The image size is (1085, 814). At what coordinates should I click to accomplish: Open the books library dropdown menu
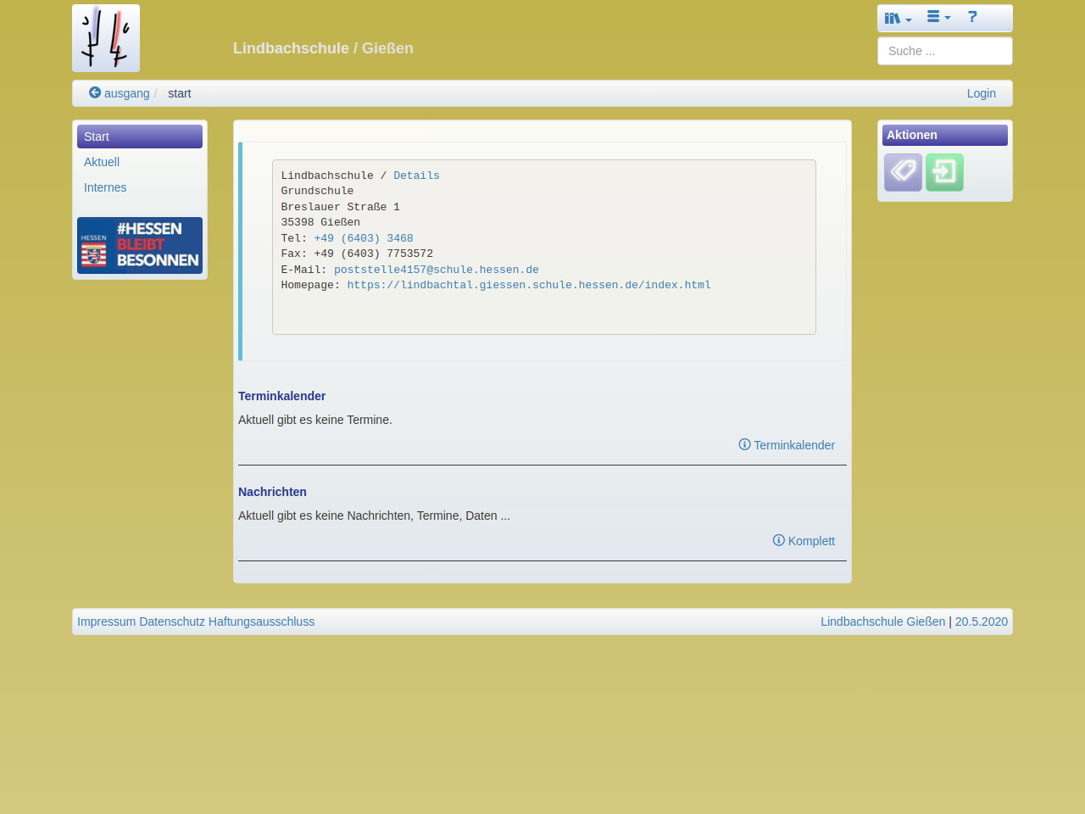click(898, 18)
